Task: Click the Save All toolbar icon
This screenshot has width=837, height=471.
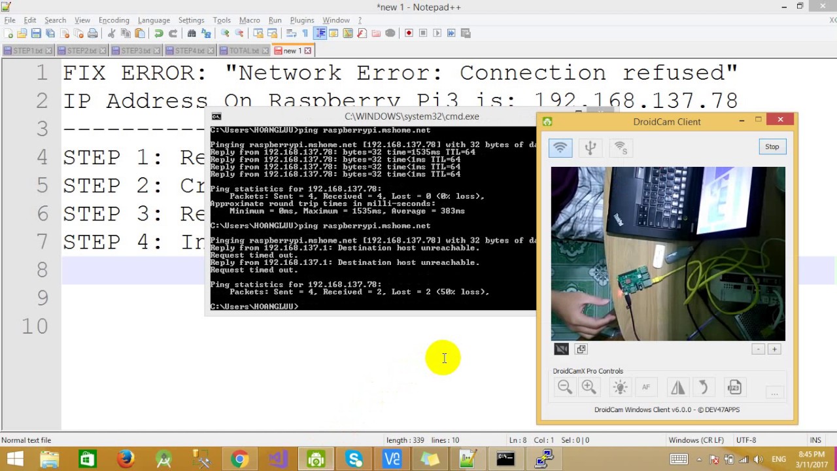Action: click(50, 33)
